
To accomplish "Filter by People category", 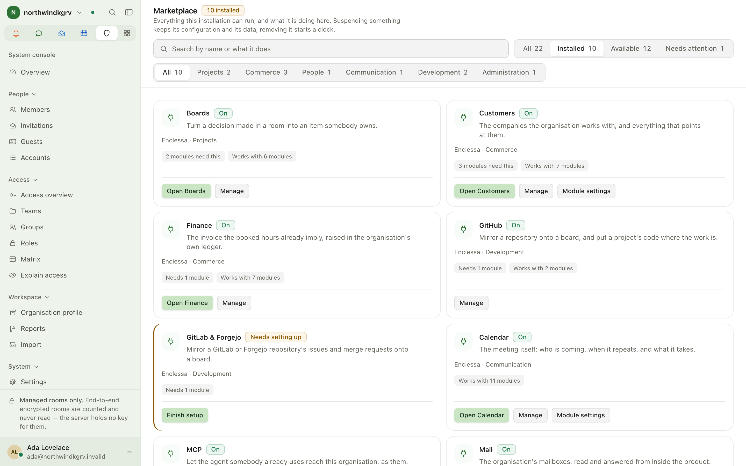I will coord(316,72).
